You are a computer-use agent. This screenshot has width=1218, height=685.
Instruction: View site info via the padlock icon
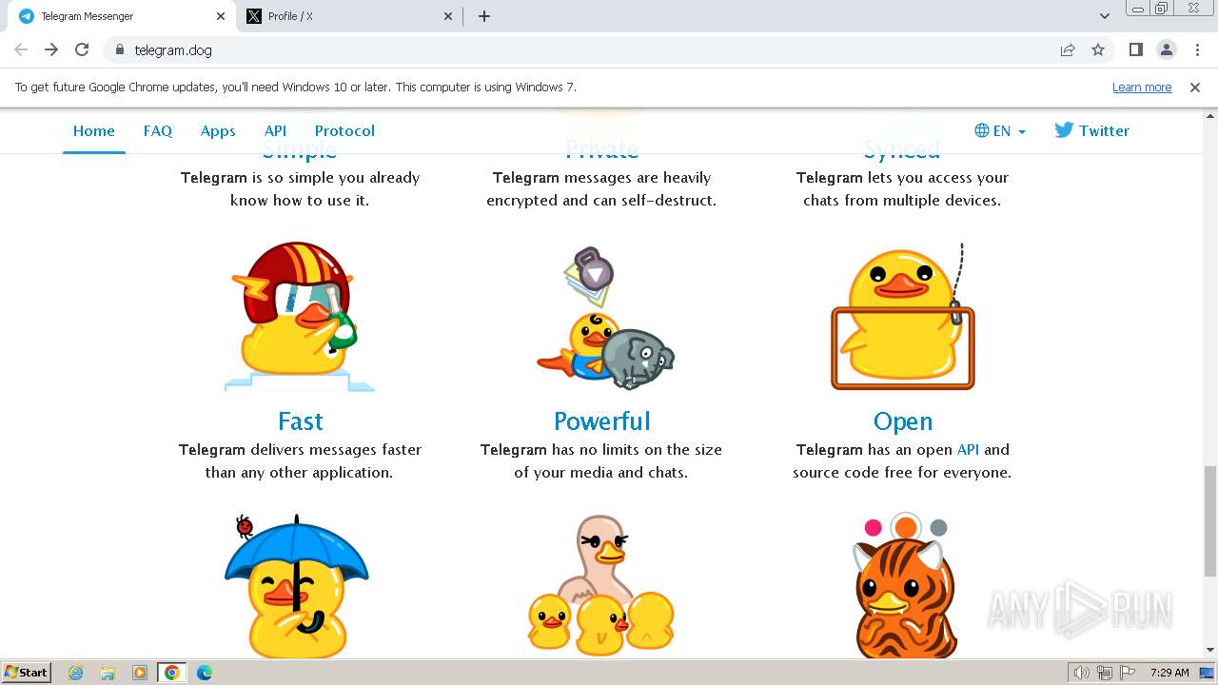coord(119,49)
